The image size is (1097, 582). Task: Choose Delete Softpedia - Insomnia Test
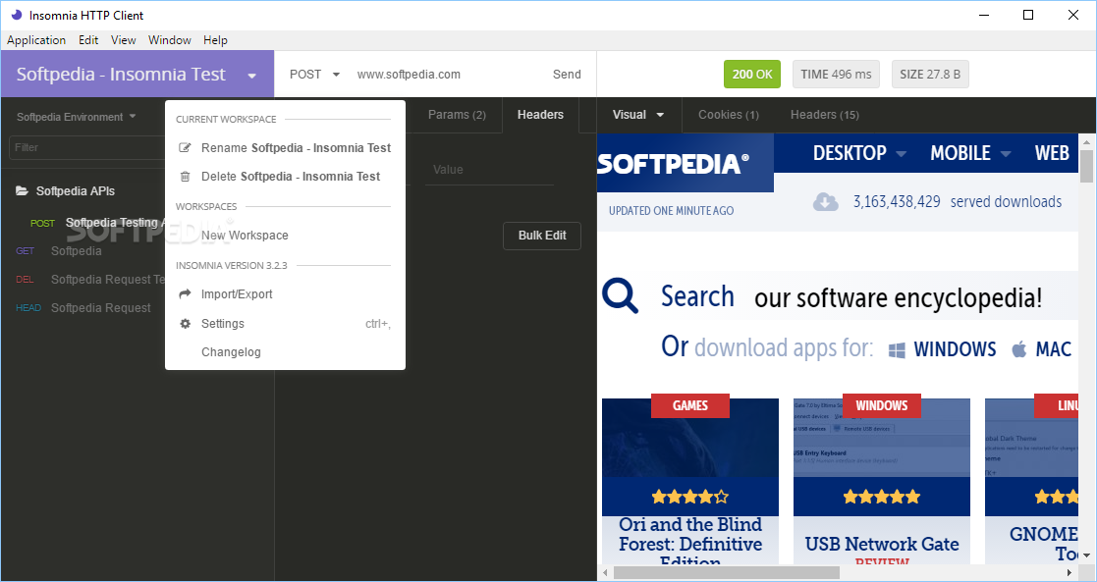point(286,177)
